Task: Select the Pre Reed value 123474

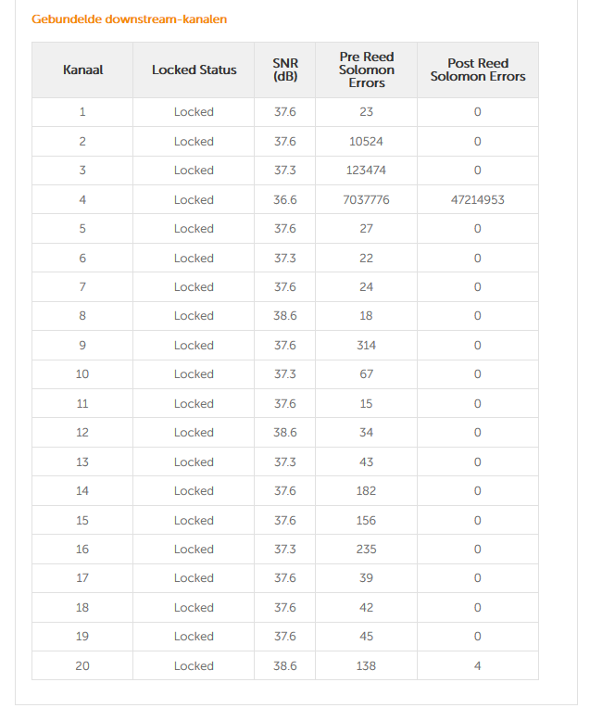Action: (x=366, y=171)
